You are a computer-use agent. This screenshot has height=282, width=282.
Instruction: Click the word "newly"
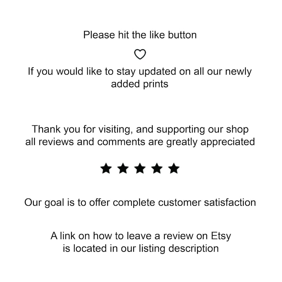point(238,72)
